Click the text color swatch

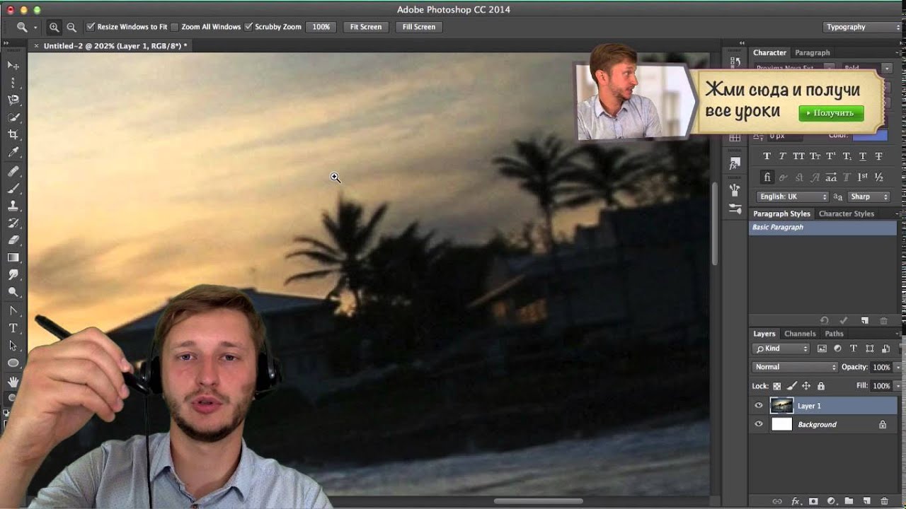click(x=871, y=136)
